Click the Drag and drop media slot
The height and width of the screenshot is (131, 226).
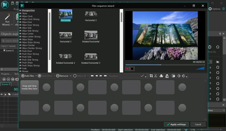(29, 87)
